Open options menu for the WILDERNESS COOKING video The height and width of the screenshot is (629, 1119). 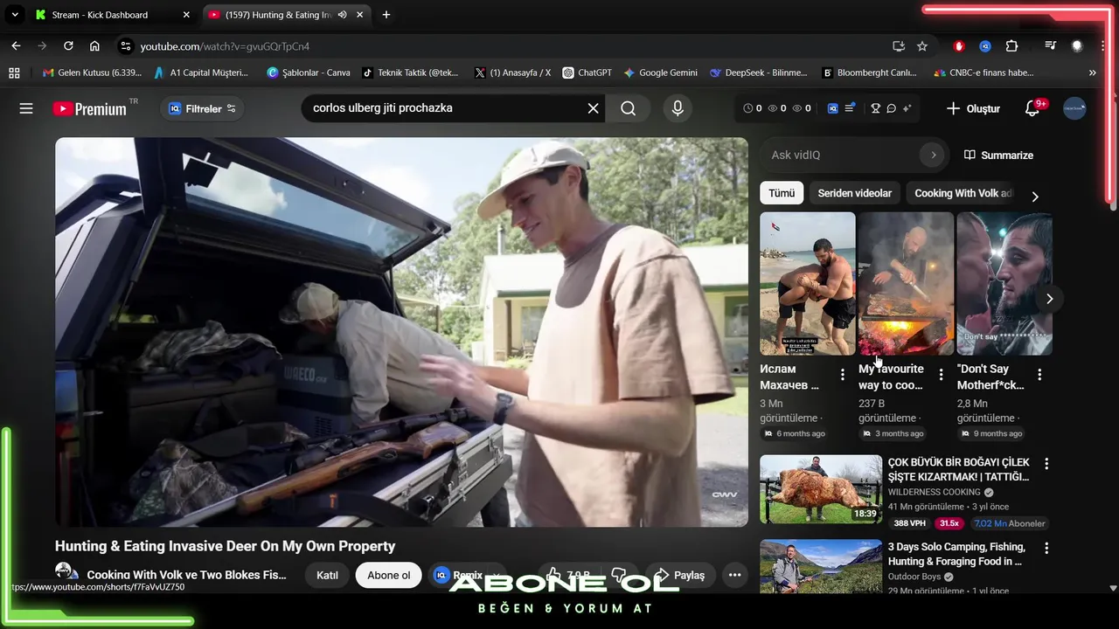pyautogui.click(x=1046, y=464)
